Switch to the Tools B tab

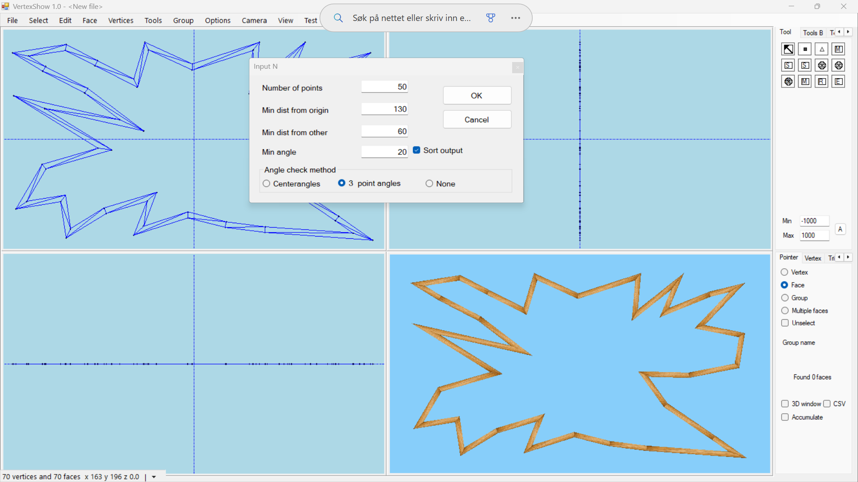pos(812,33)
